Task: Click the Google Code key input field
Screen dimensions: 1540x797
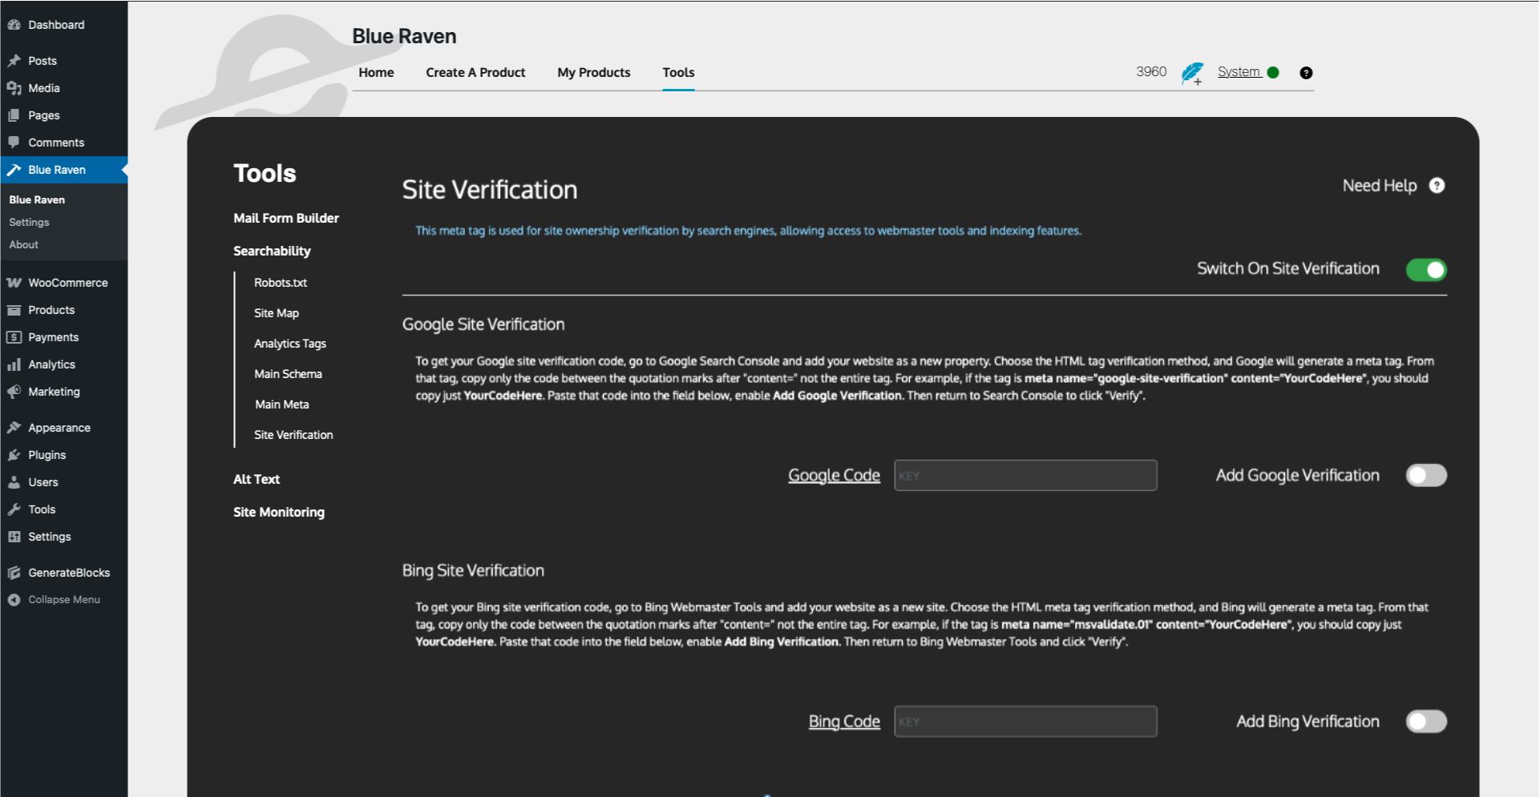Action: [1025, 476]
